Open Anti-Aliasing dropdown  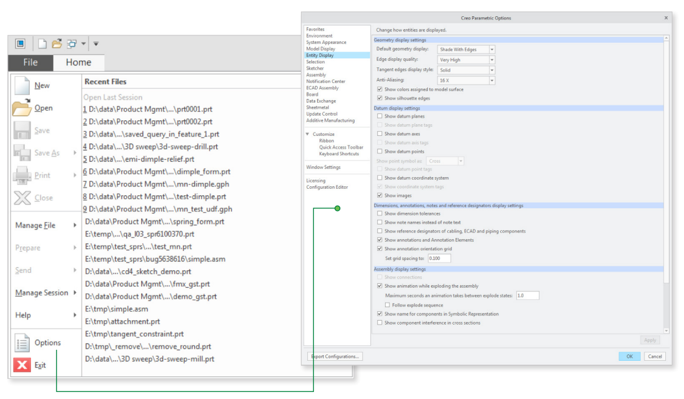[492, 81]
